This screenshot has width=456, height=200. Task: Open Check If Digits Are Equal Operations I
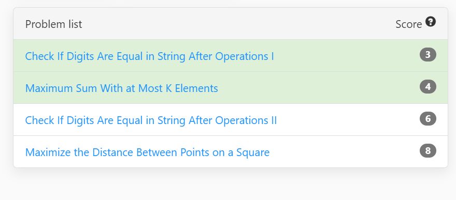tap(149, 56)
